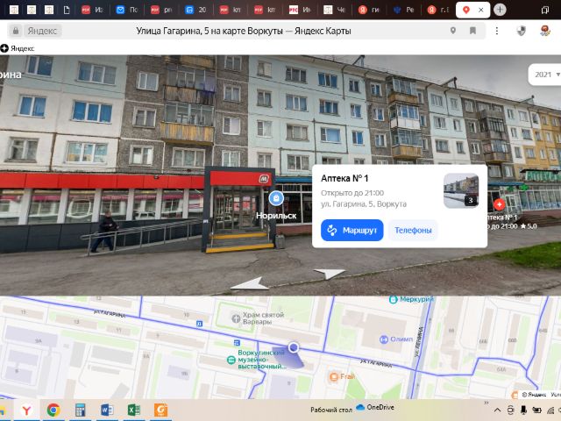
Task: Open Calculator from taskbar
Action: pos(80,410)
